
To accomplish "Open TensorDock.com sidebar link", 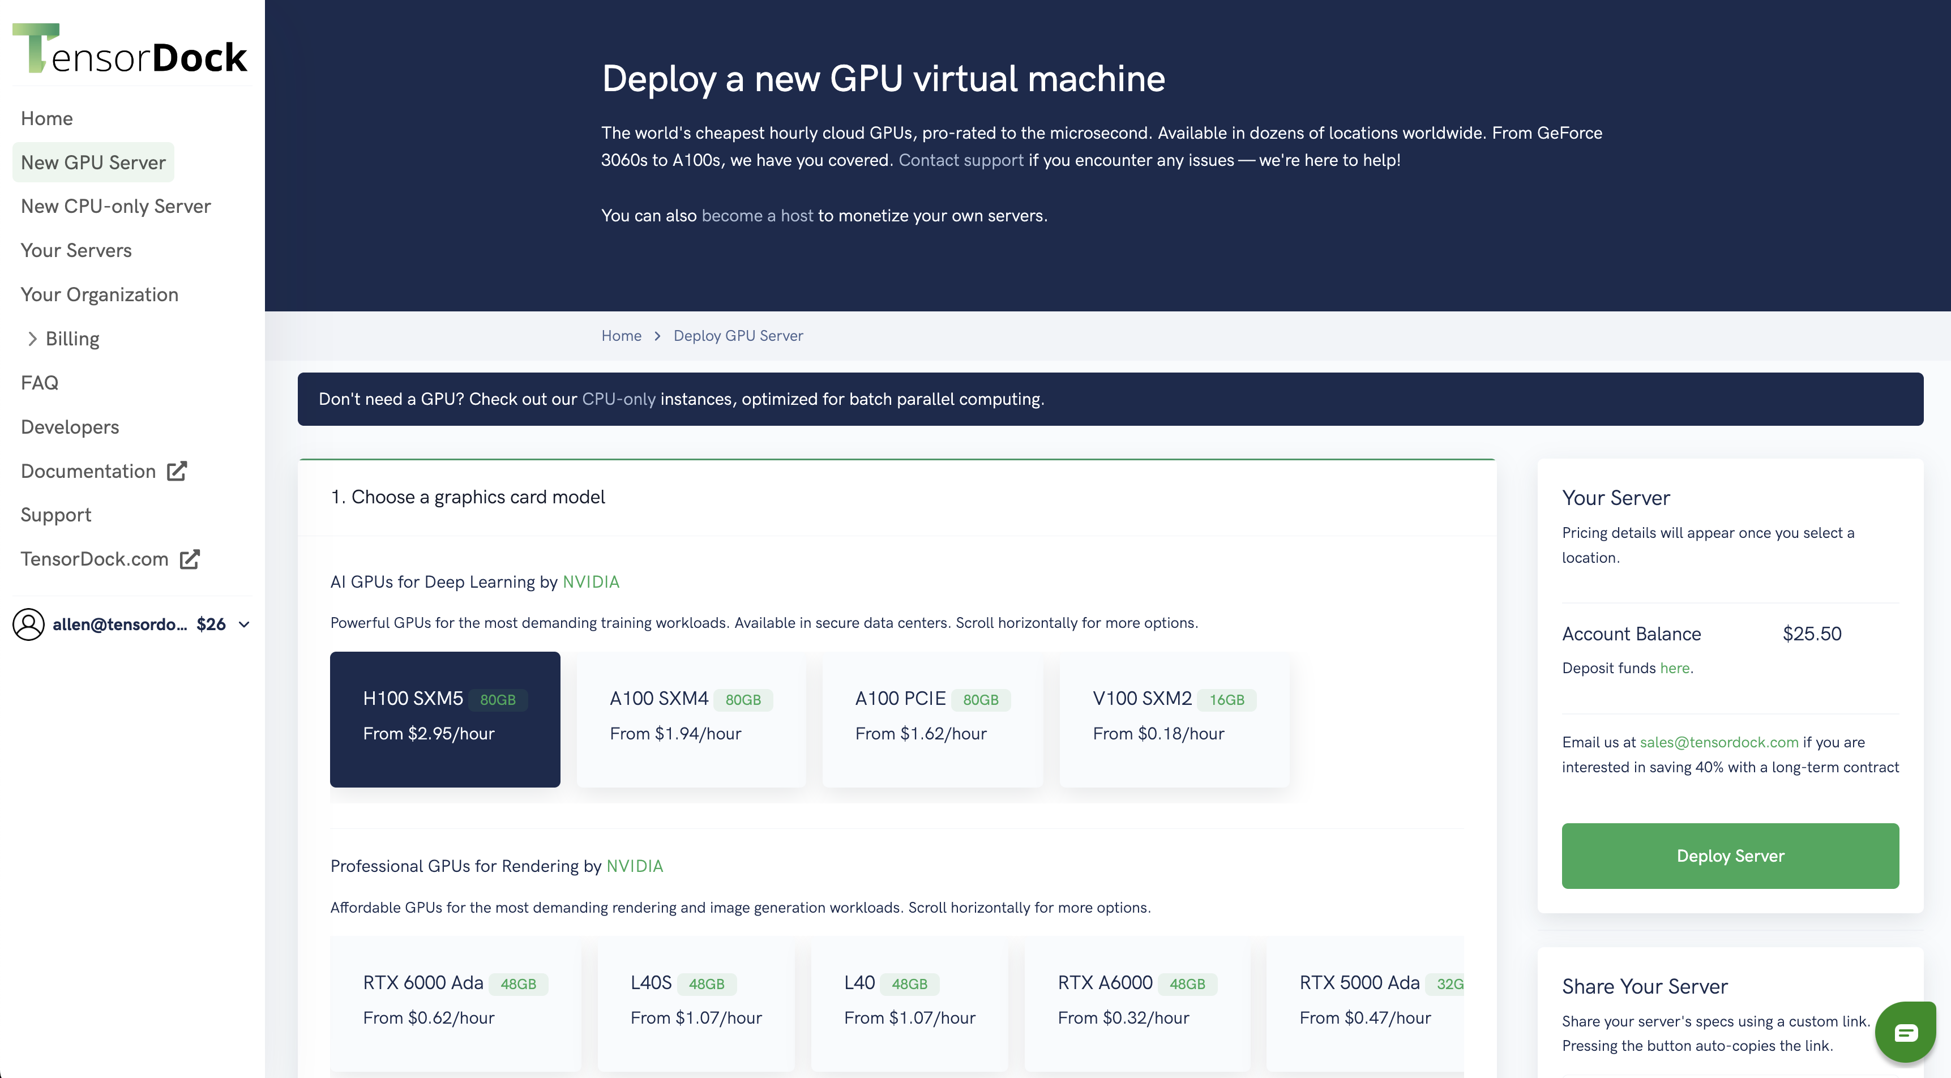I will coord(95,559).
